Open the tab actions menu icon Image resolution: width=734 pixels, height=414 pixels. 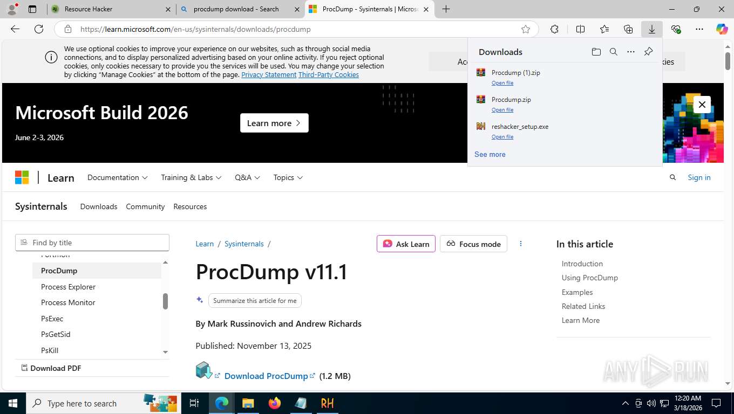pyautogui.click(x=32, y=9)
